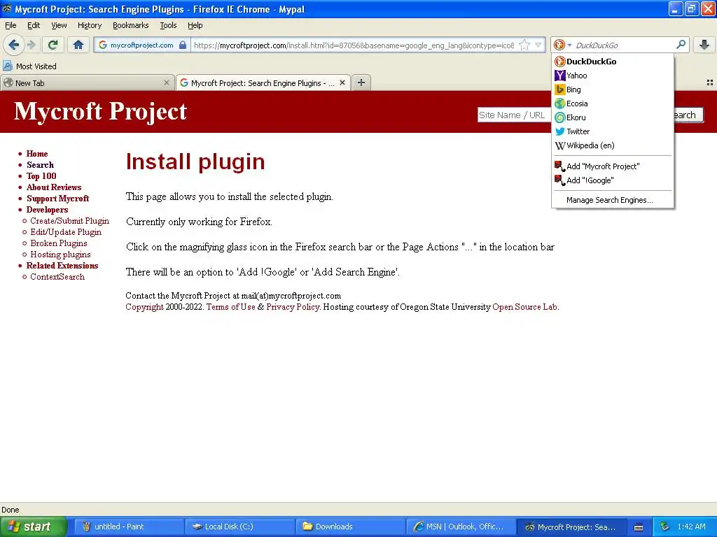Switch to the New Tab tab

[x=87, y=83]
